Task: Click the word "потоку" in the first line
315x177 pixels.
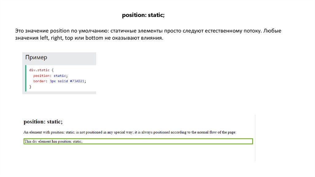Action: tap(252, 31)
